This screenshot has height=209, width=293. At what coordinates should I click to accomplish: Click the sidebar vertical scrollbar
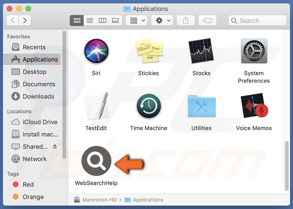(64, 95)
